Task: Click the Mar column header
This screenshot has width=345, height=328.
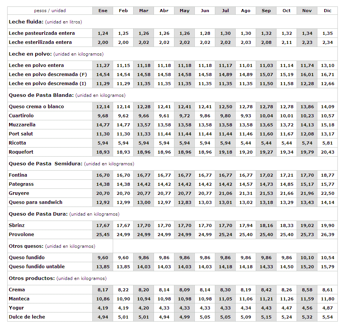Action: point(144,11)
